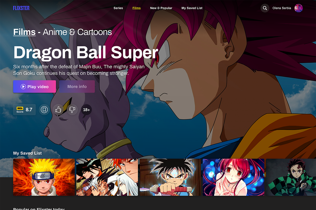Click the Anime & Cartoons category text

click(x=77, y=32)
